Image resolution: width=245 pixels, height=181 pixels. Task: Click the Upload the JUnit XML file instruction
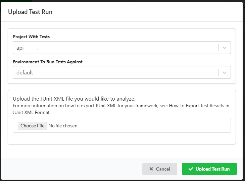[74, 99]
